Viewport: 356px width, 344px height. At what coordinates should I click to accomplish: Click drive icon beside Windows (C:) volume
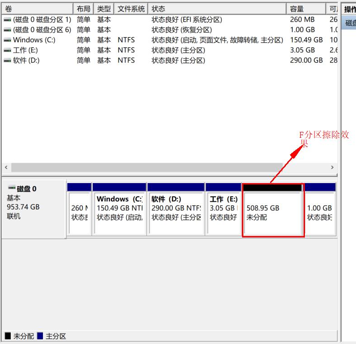tap(7, 40)
